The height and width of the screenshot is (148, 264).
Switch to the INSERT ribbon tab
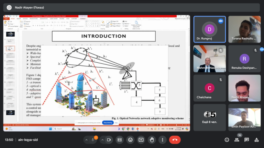tap(19, 18)
